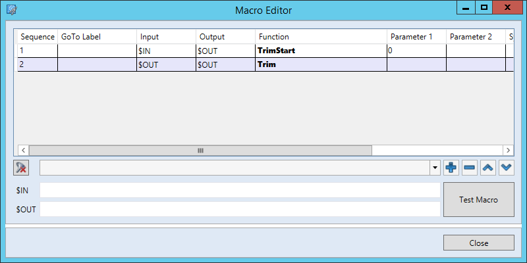Open the function selection dropdown arrow
The image size is (527, 263).
pos(435,168)
